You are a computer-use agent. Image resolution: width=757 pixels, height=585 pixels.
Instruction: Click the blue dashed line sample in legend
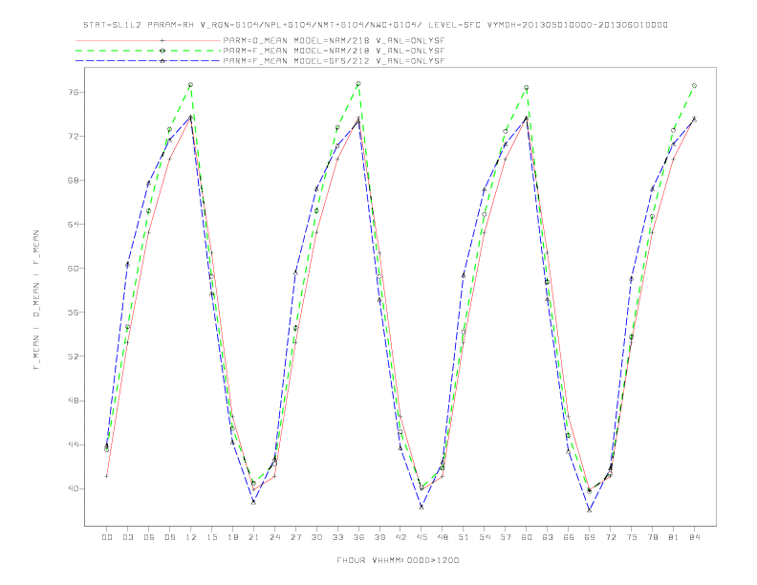[x=148, y=61]
